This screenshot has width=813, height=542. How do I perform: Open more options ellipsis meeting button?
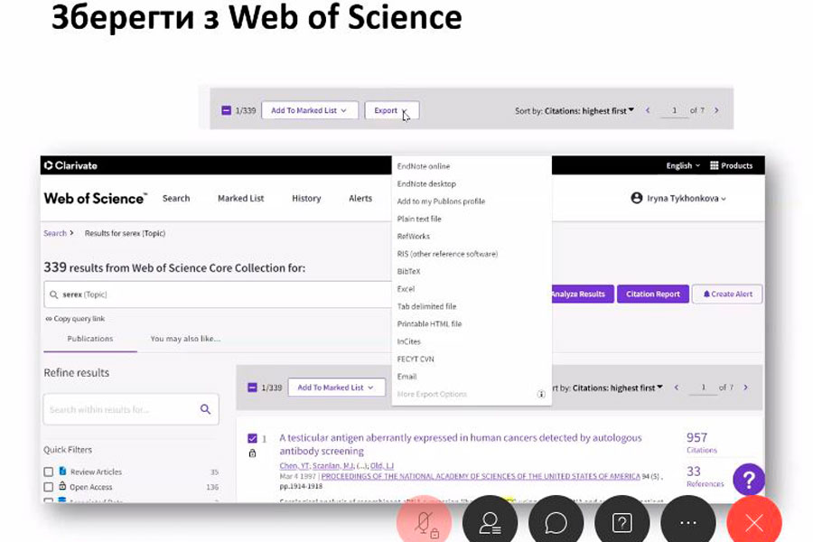pos(688,521)
